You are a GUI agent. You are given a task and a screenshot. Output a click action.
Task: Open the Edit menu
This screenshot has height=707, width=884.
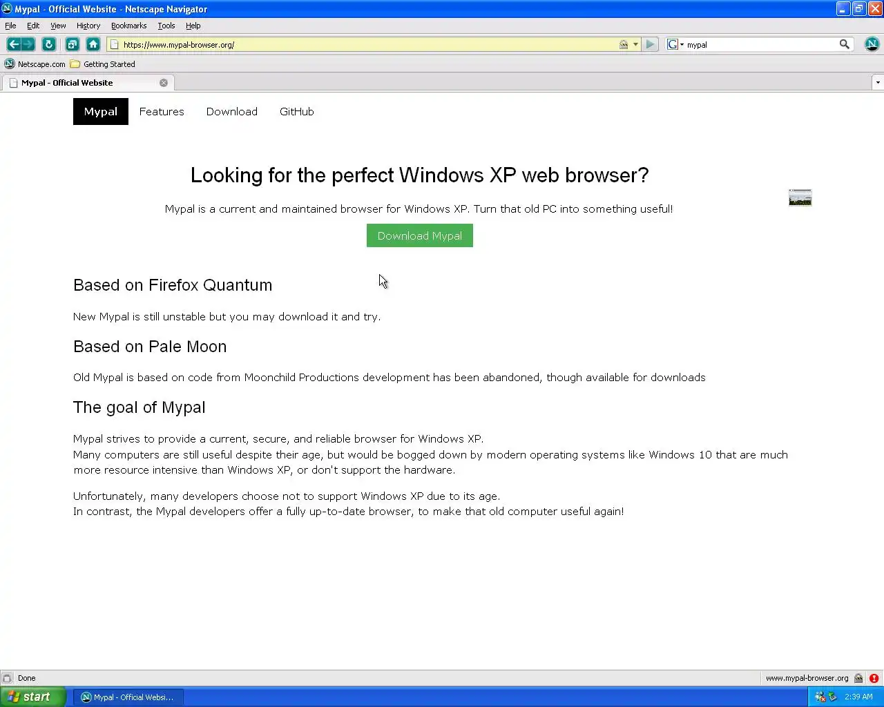pyautogui.click(x=33, y=26)
